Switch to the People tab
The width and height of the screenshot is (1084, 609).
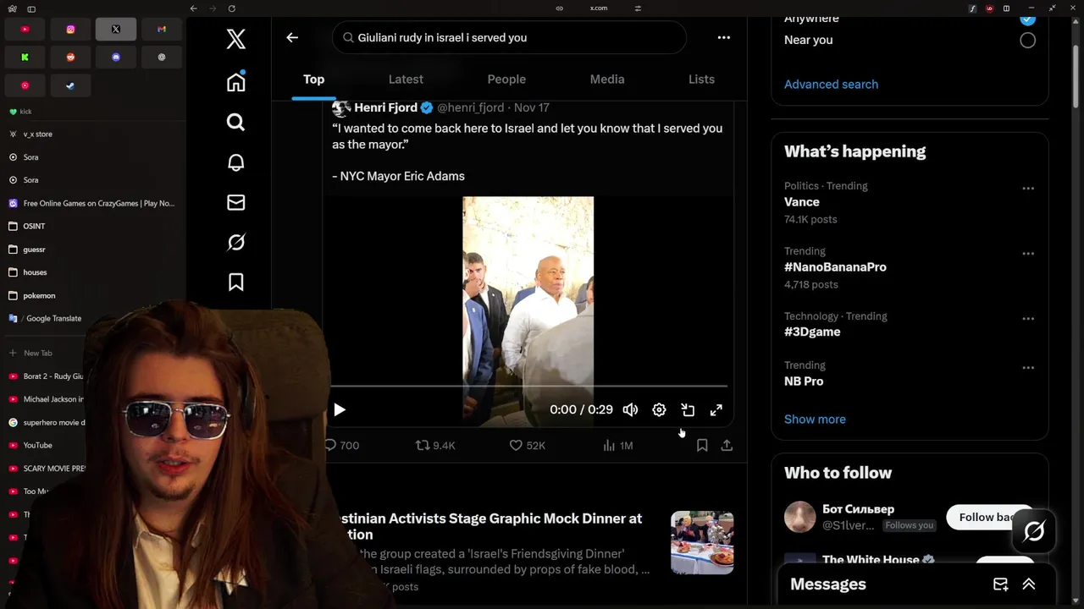[x=506, y=79]
